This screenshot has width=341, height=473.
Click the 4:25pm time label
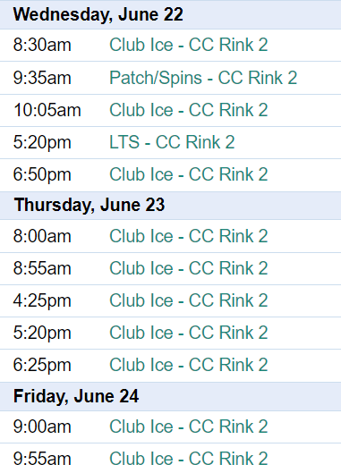pyautogui.click(x=42, y=301)
